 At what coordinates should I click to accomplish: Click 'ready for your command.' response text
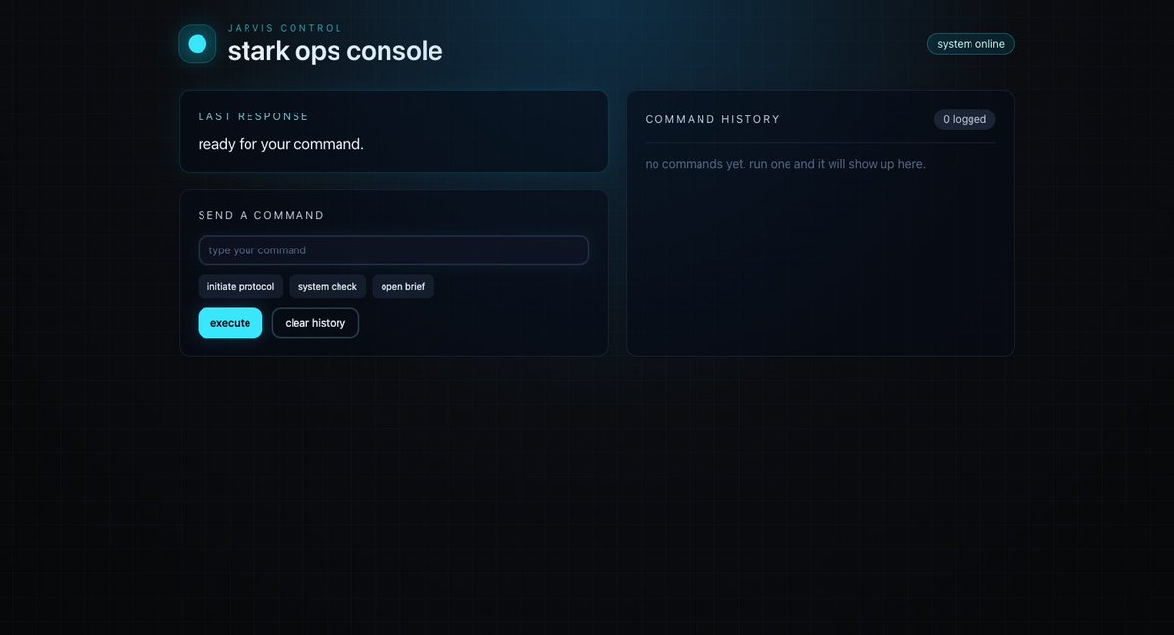pos(281,144)
